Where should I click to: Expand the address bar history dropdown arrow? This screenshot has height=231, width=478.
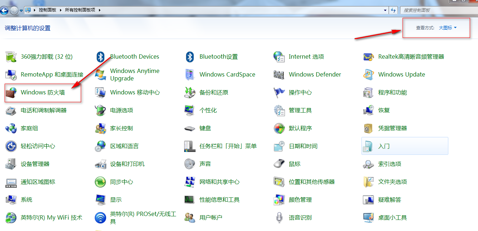tap(385, 10)
